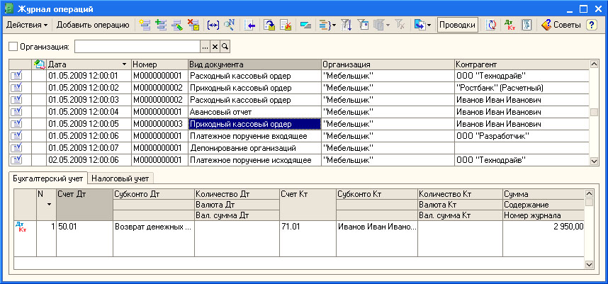Viewport: 608px width, 284px height.
Task: Select Платежное поручение входящее row
Action: click(298, 136)
